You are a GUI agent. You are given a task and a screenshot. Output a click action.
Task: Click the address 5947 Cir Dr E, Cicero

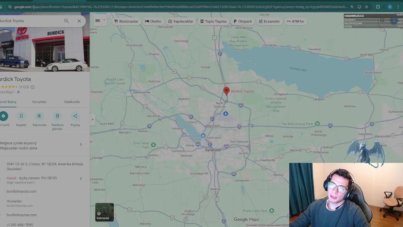coord(45,166)
